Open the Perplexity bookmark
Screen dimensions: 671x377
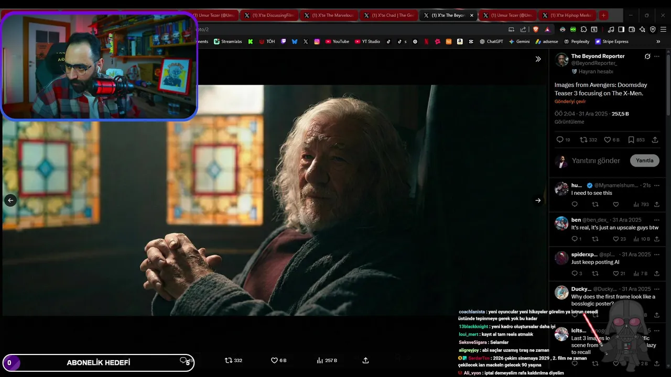[577, 41]
